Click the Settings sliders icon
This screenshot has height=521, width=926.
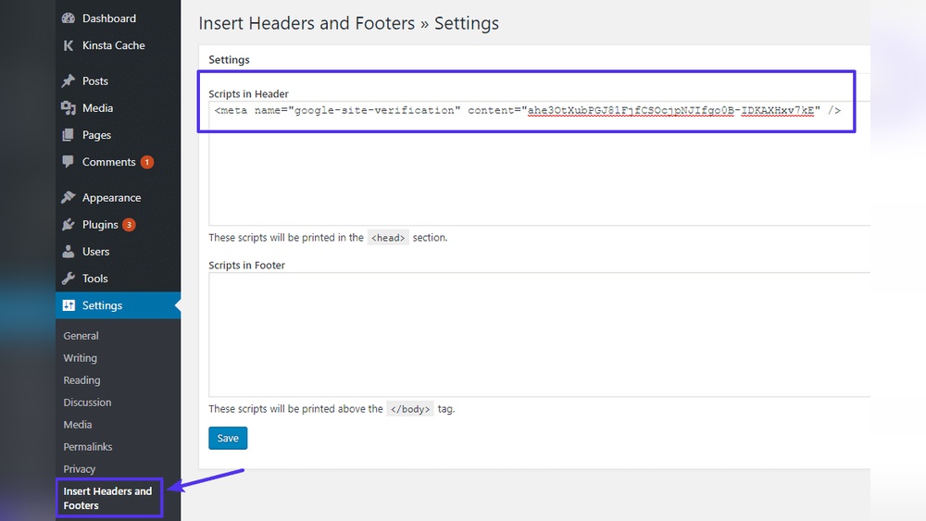69,305
